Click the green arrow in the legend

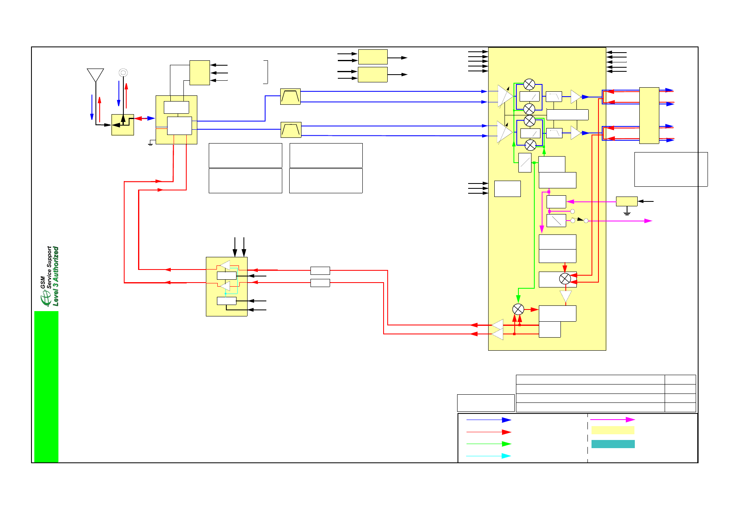pos(489,444)
